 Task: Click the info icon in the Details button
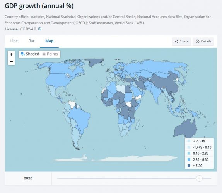197,41
